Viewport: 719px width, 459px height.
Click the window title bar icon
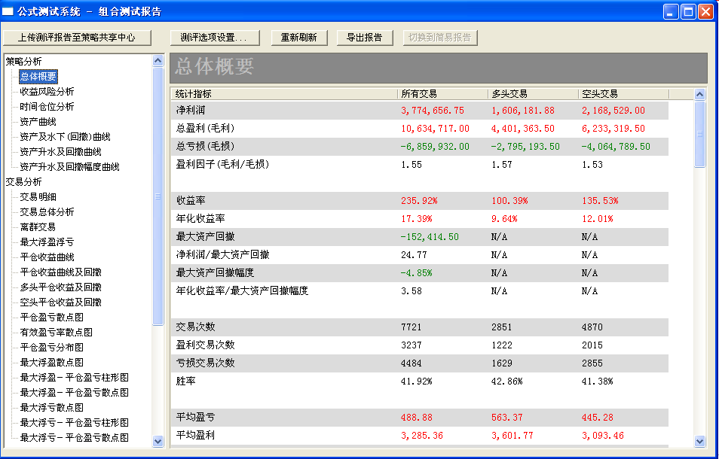coord(8,11)
